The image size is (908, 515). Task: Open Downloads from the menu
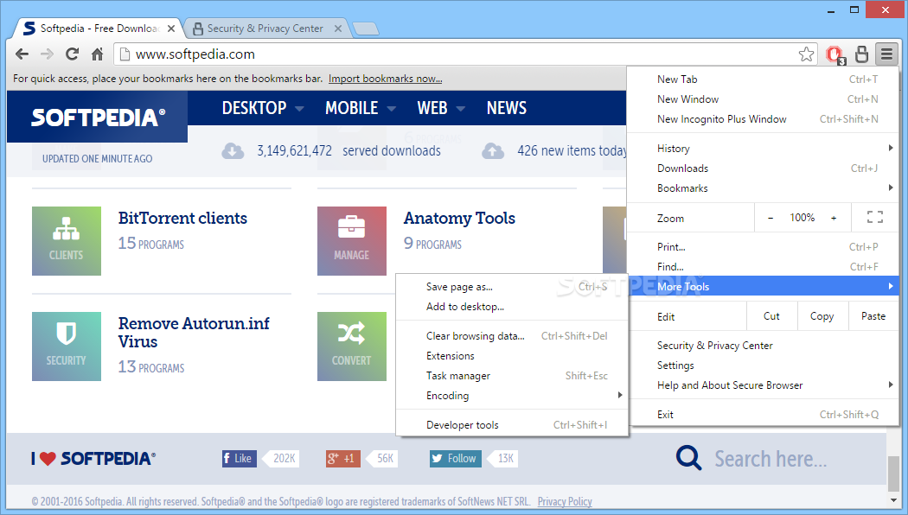click(764, 168)
